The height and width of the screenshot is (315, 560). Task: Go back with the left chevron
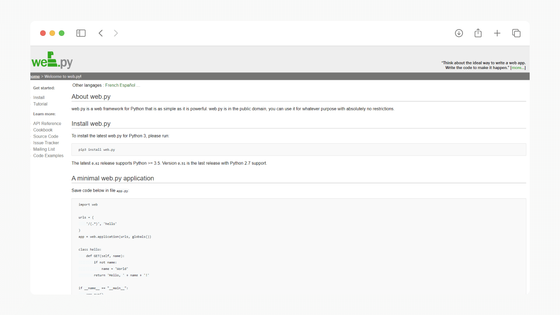[x=100, y=33]
